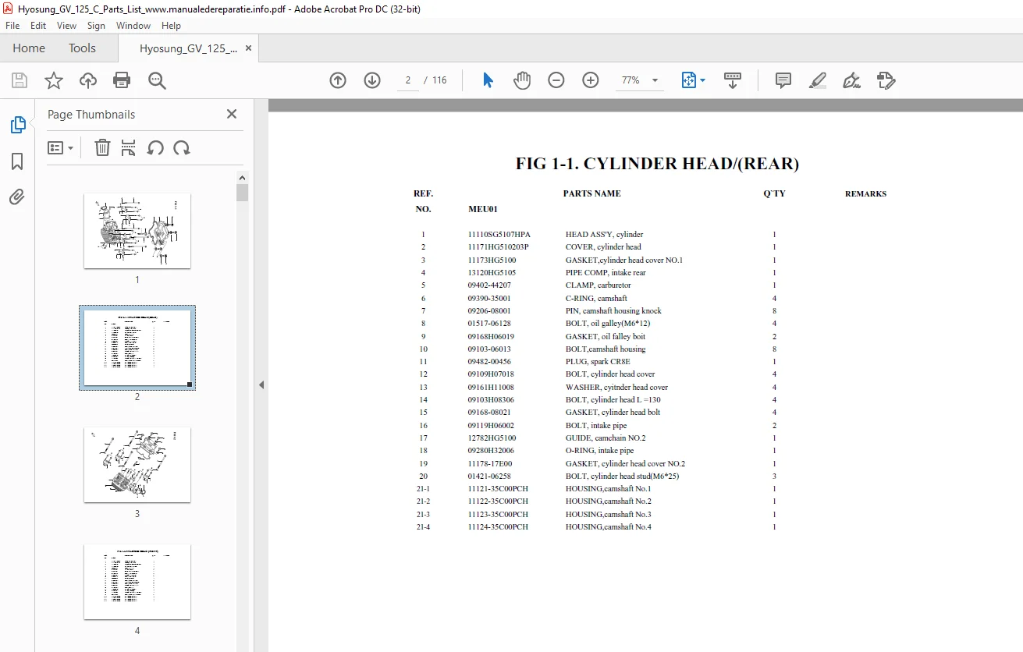Rotate pages counterclockwise
Screen dimensions: 1023x652
(x=155, y=148)
